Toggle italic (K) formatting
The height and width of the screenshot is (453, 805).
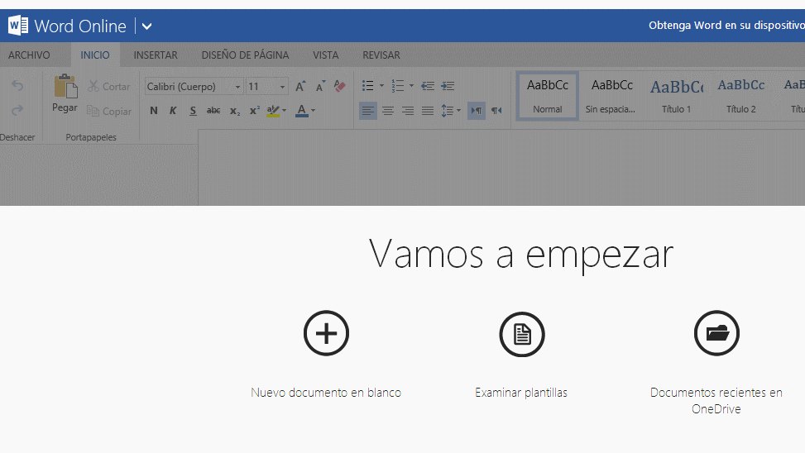click(173, 111)
